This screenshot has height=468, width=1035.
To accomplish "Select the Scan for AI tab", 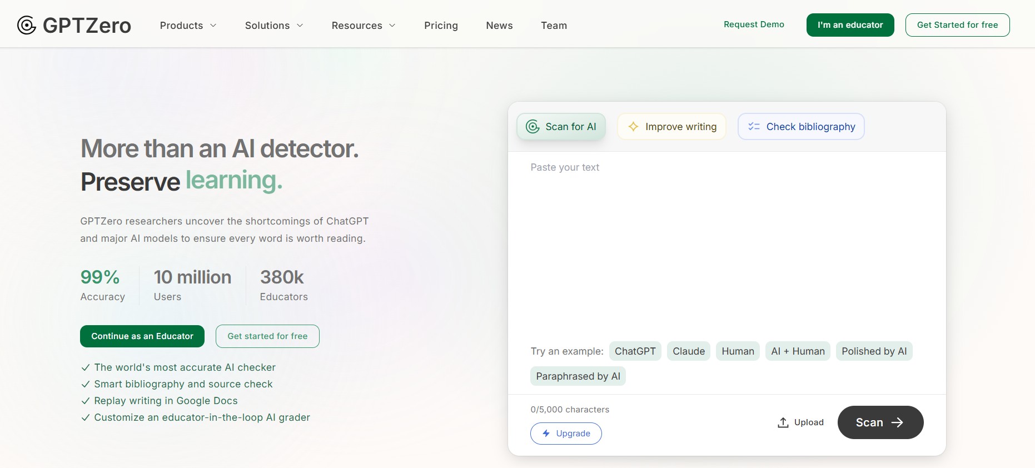I will click(561, 127).
